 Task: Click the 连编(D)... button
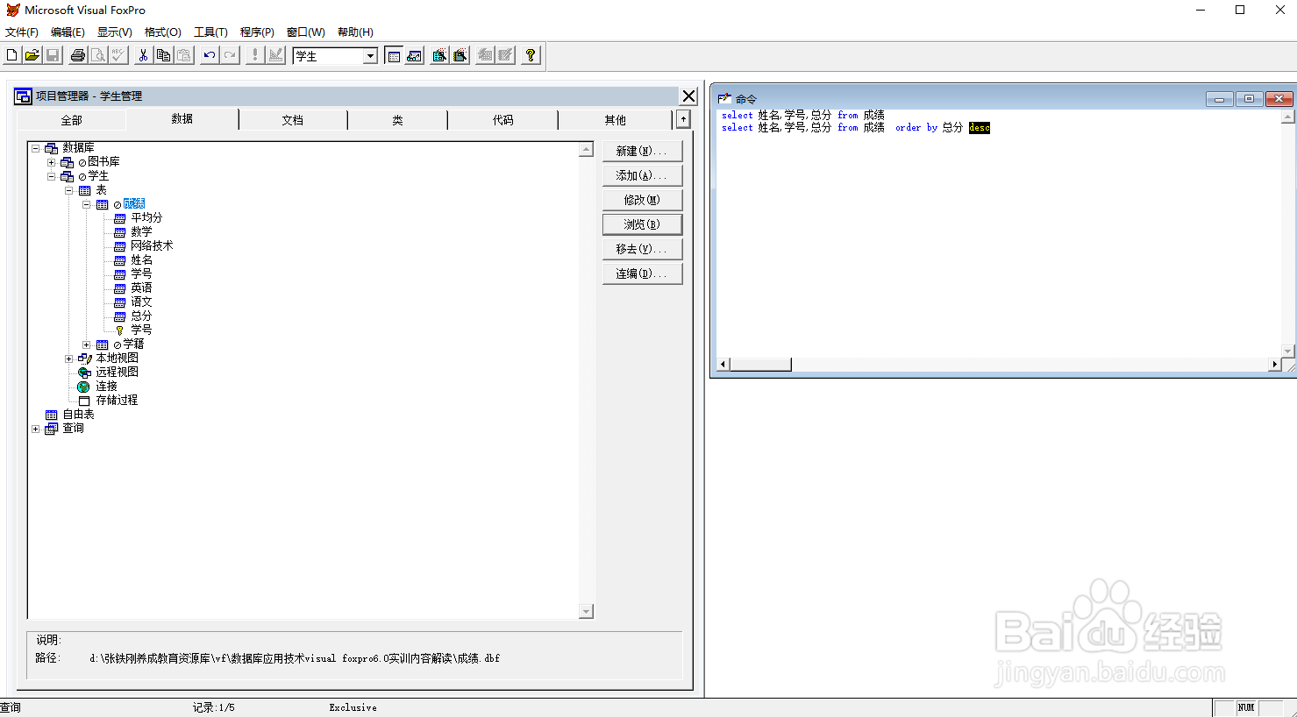click(x=642, y=273)
